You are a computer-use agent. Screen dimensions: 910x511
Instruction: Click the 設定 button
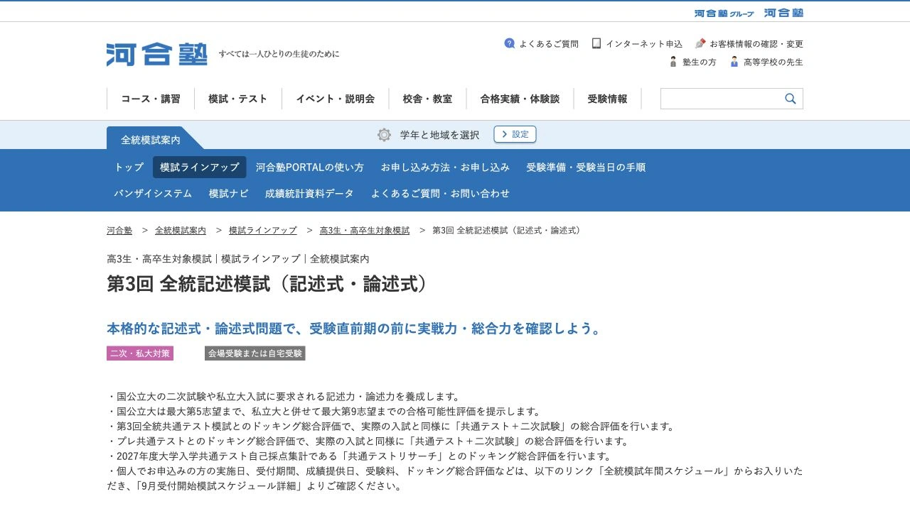click(515, 134)
